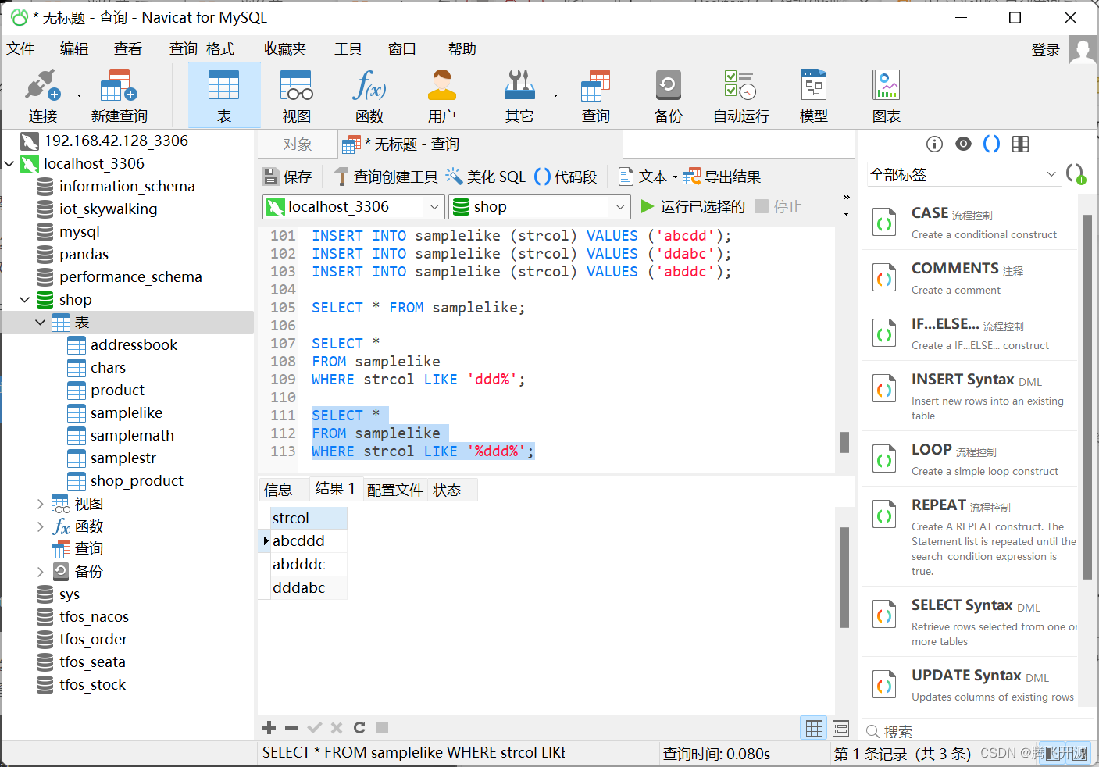
Task: Click the New Query (新建查询) toolbar icon
Action: pyautogui.click(x=119, y=95)
